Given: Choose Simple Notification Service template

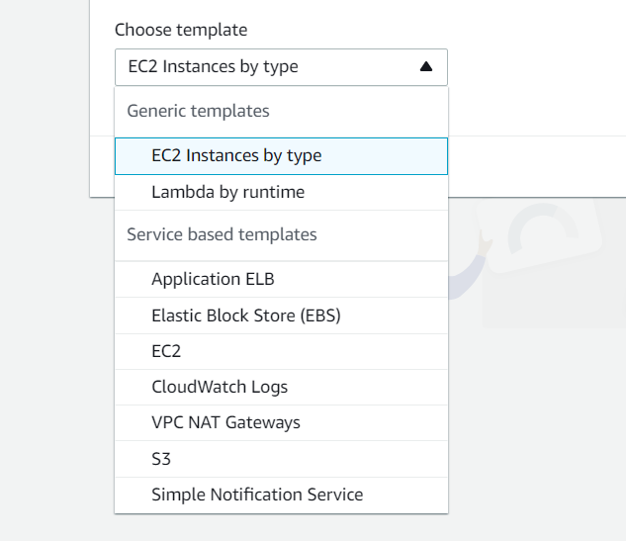Looking at the screenshot, I should [x=257, y=495].
